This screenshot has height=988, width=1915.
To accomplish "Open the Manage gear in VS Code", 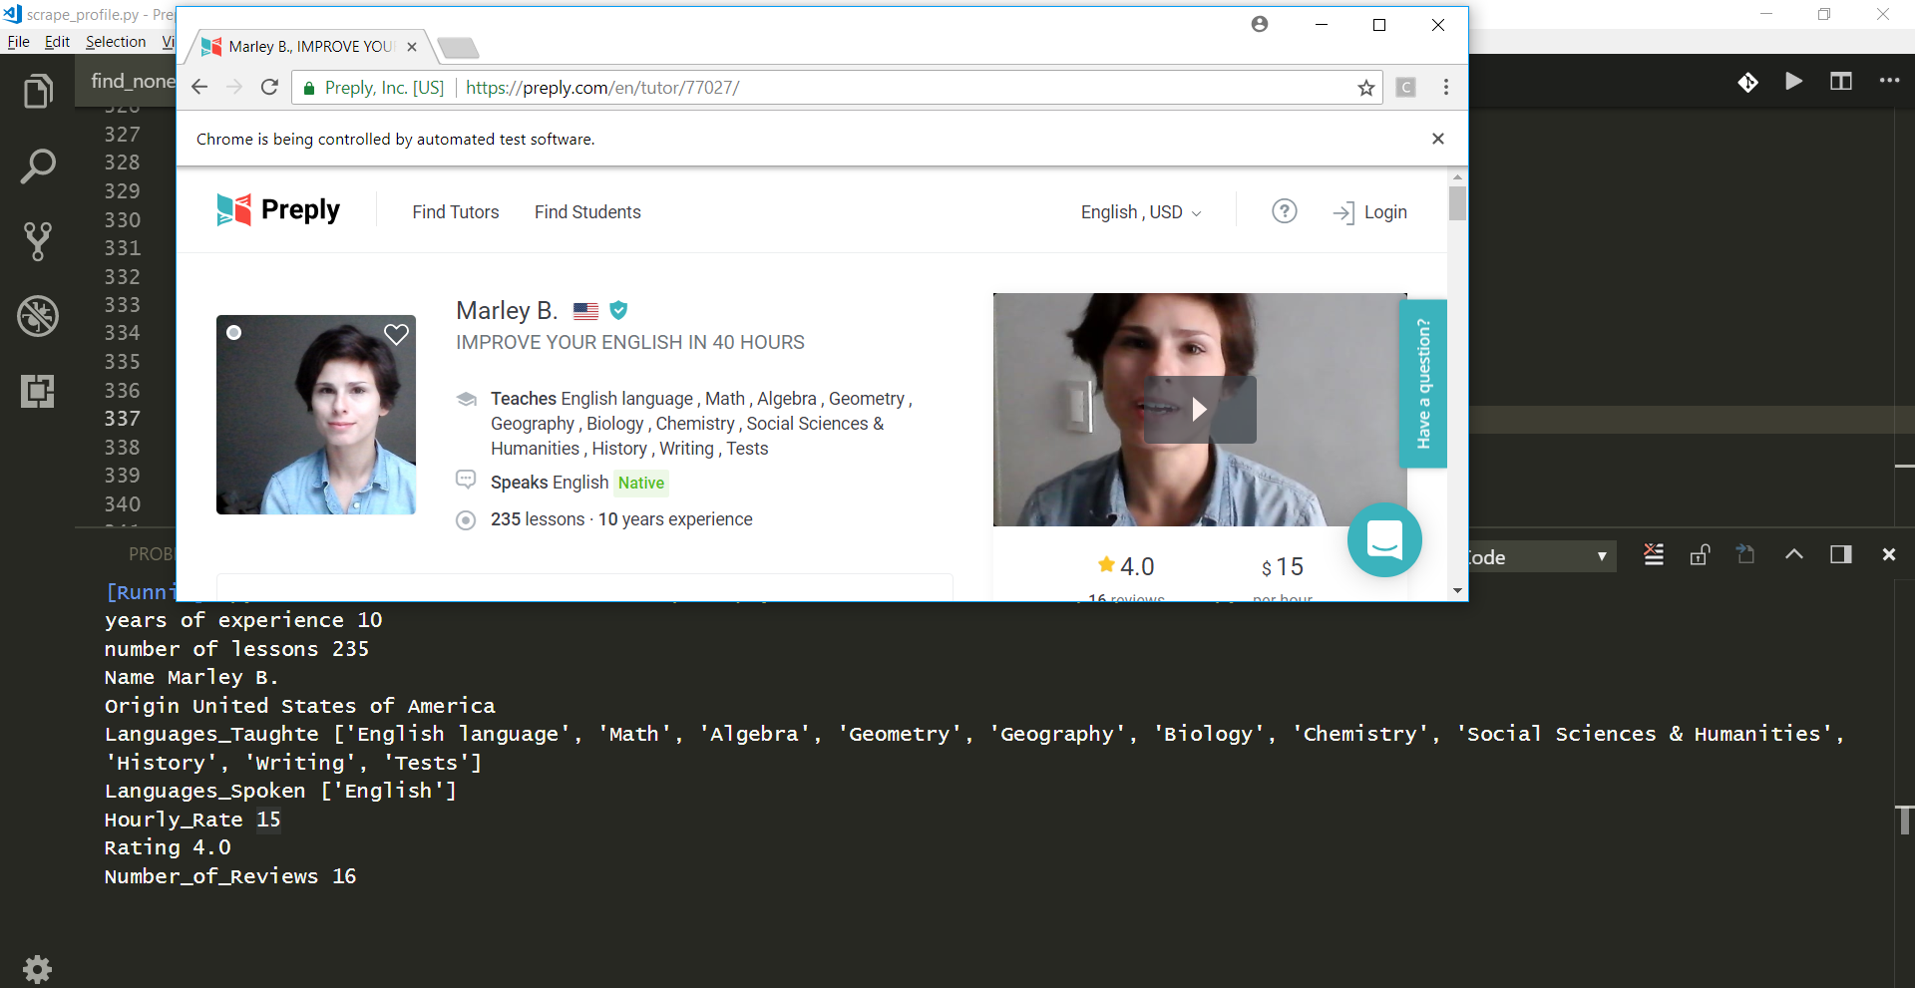I will click(37, 968).
